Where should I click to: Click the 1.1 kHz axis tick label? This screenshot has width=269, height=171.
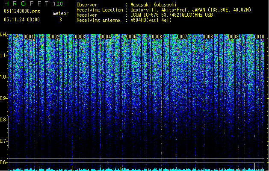[3, 56]
